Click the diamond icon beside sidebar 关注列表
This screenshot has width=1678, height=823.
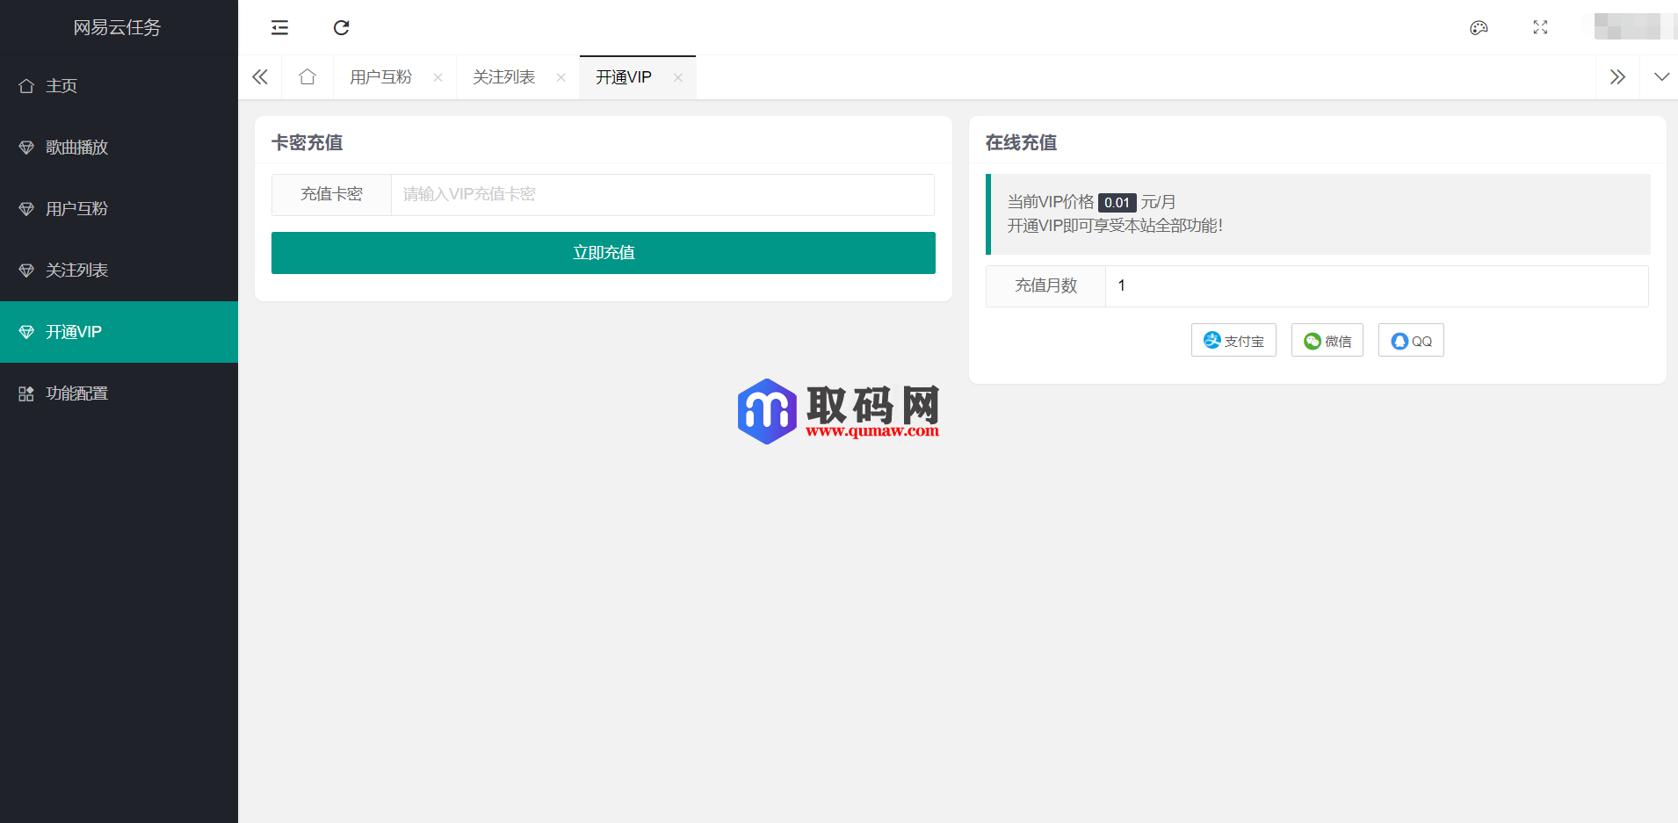coord(26,271)
